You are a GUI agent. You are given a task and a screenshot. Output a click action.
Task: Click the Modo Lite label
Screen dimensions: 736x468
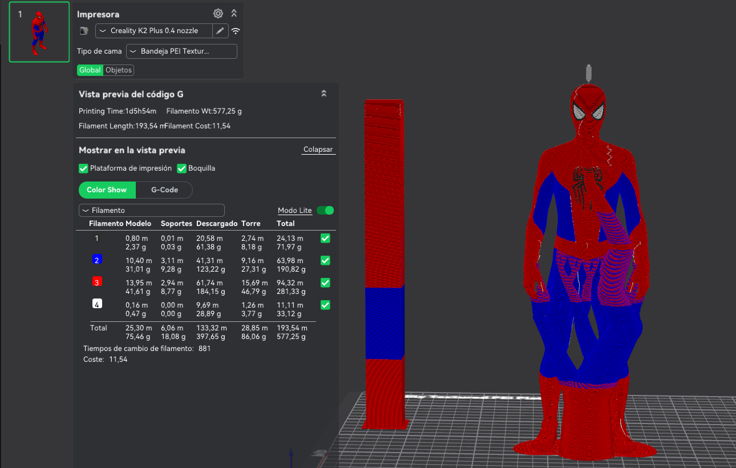[x=295, y=211]
